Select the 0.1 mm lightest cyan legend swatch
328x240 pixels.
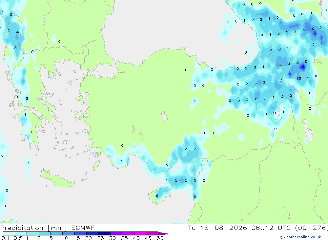click(x=9, y=233)
